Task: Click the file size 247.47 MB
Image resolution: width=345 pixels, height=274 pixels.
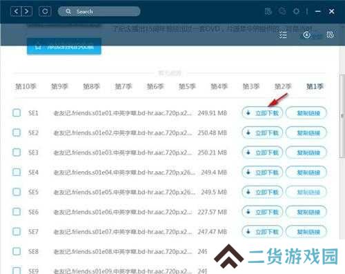Action: pos(212,232)
